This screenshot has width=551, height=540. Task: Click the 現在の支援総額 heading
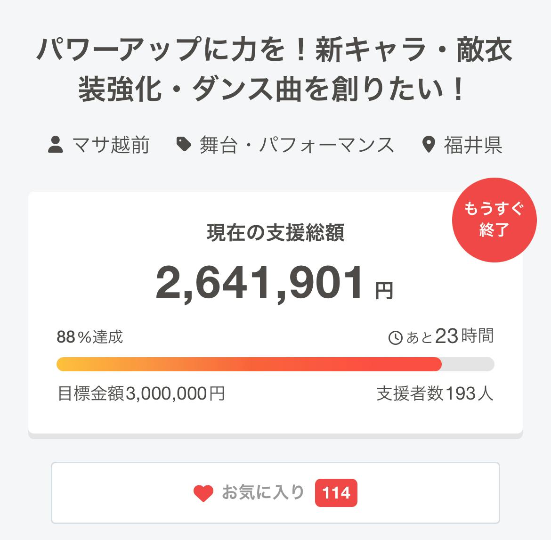point(275,233)
